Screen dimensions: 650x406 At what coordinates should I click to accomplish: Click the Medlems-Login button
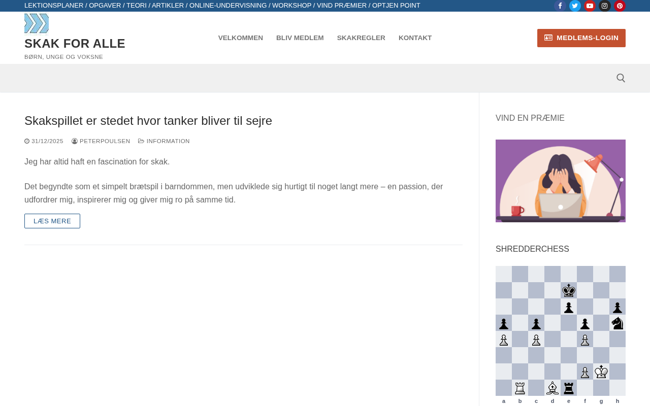(x=581, y=38)
